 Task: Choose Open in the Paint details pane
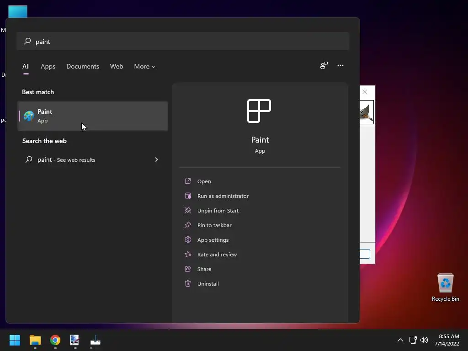point(204,181)
